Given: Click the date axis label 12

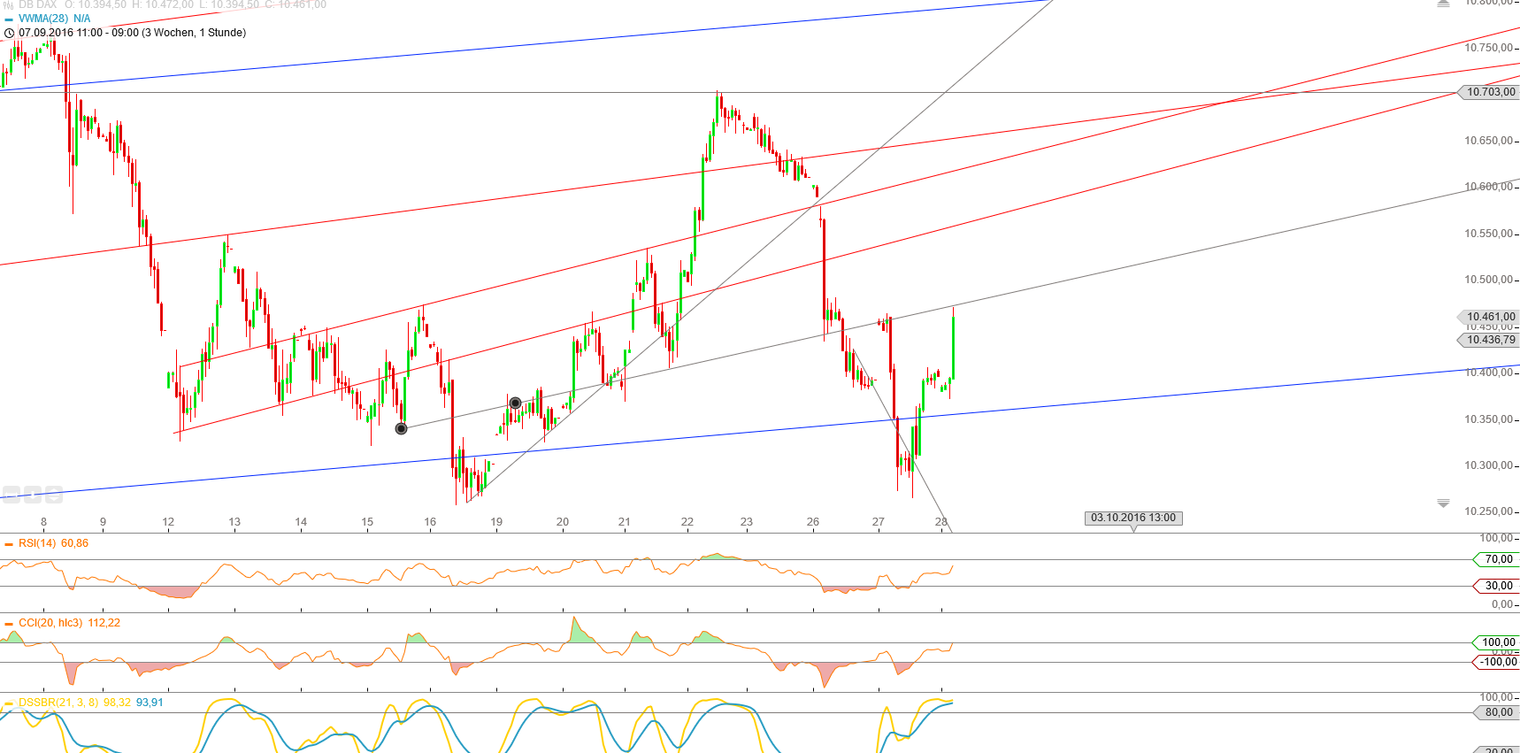Looking at the screenshot, I should (x=168, y=522).
